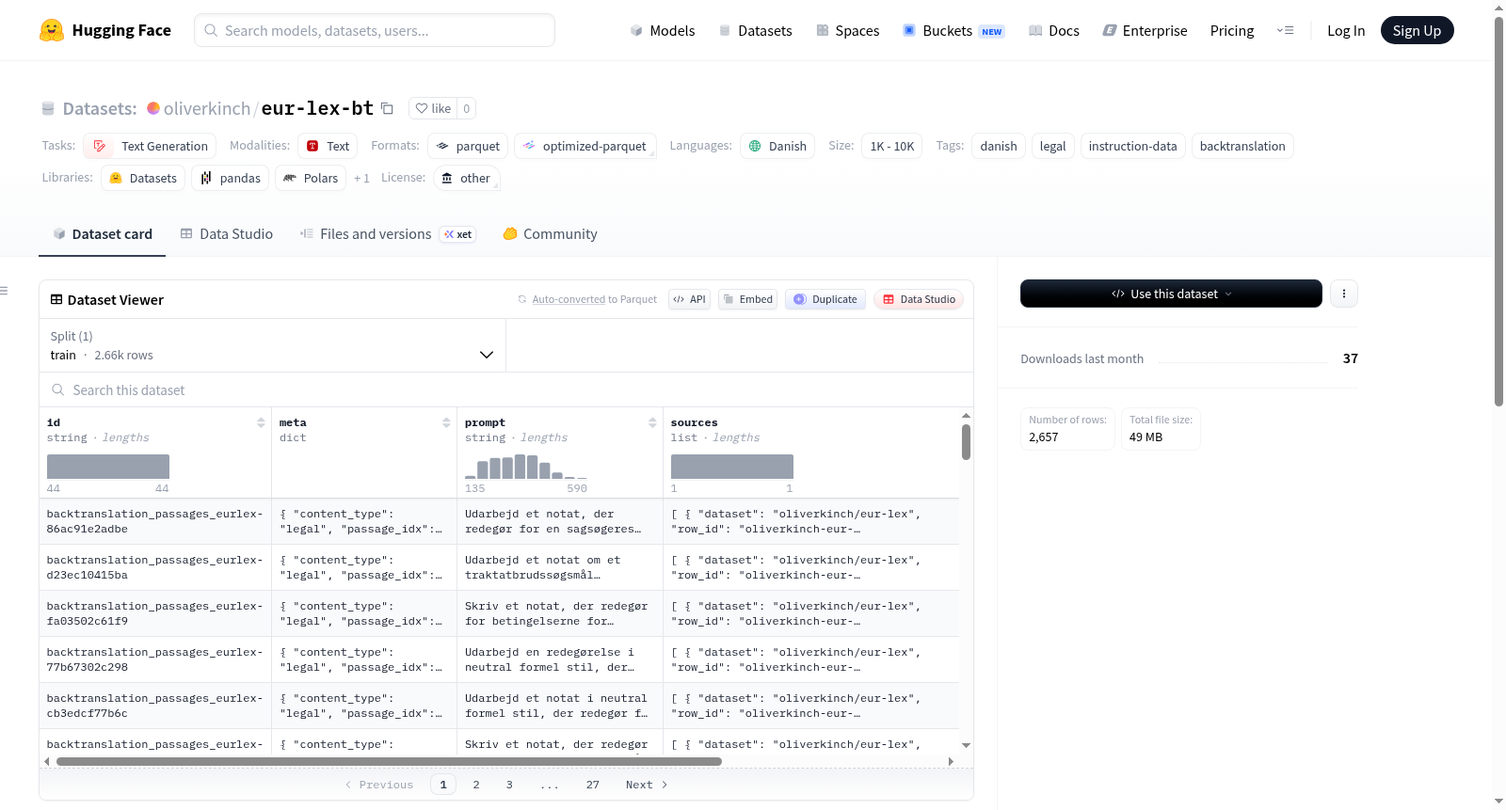
Task: Open the navigation overflow menu icon
Action: pyautogui.click(x=1285, y=30)
